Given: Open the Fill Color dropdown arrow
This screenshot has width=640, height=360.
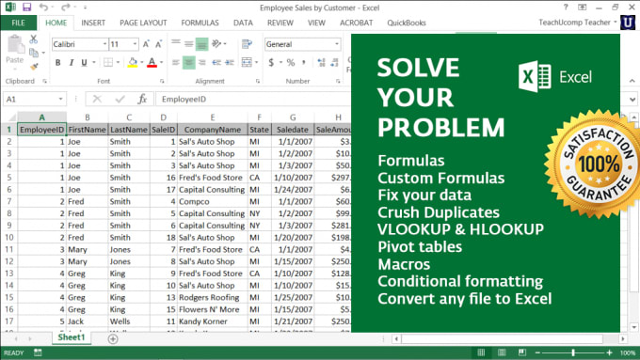Looking at the screenshot, I should (141, 62).
